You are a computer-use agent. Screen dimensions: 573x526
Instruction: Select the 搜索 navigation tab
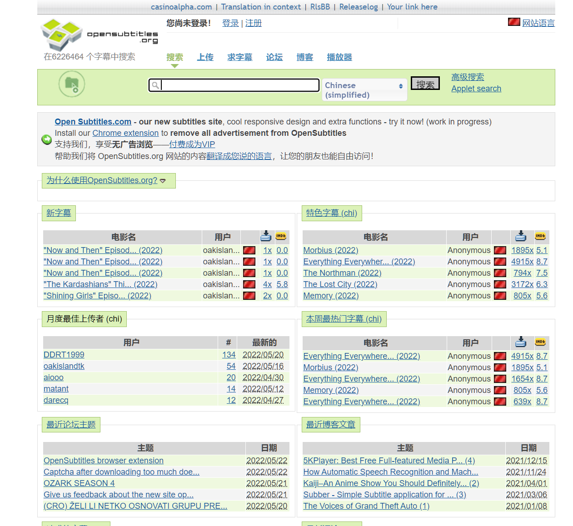click(x=174, y=57)
